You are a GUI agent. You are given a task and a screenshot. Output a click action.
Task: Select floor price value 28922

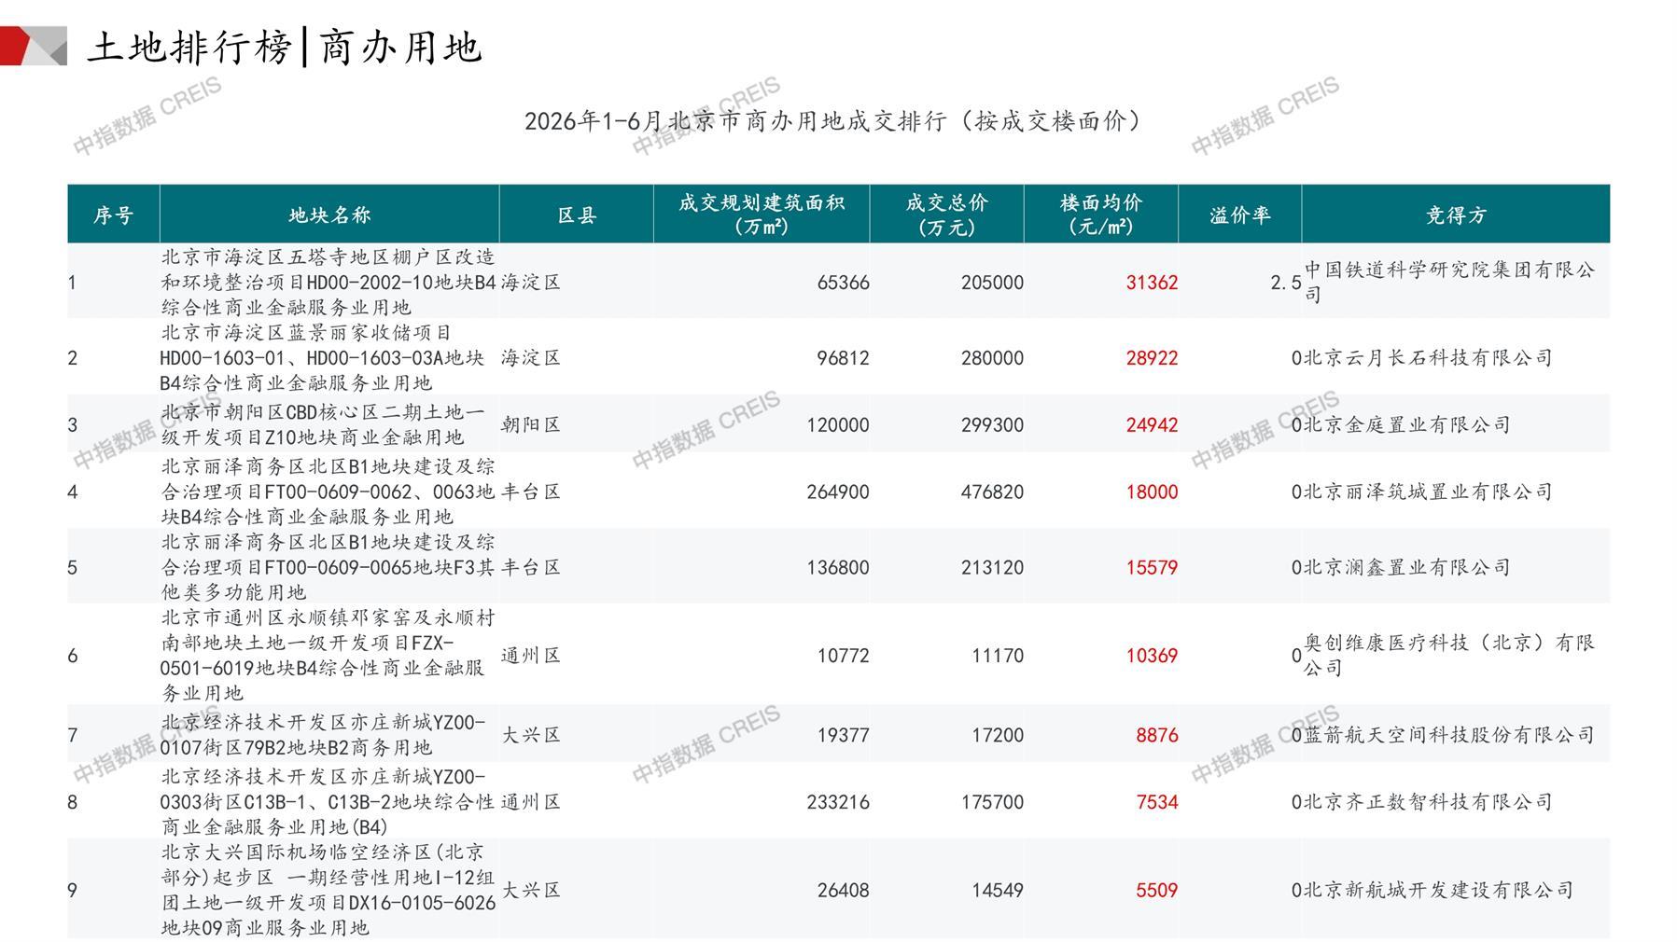[1152, 358]
